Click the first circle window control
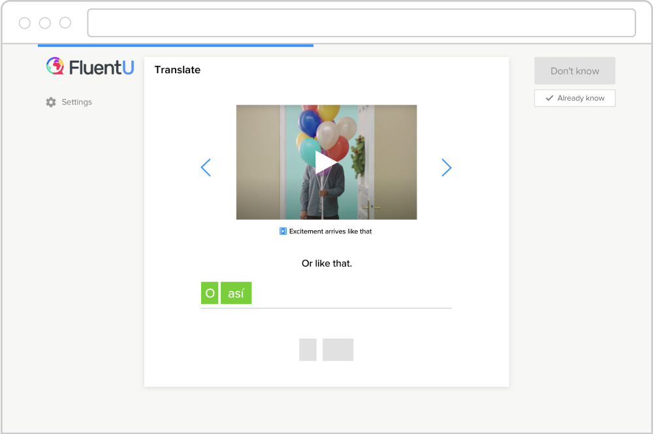 point(25,23)
